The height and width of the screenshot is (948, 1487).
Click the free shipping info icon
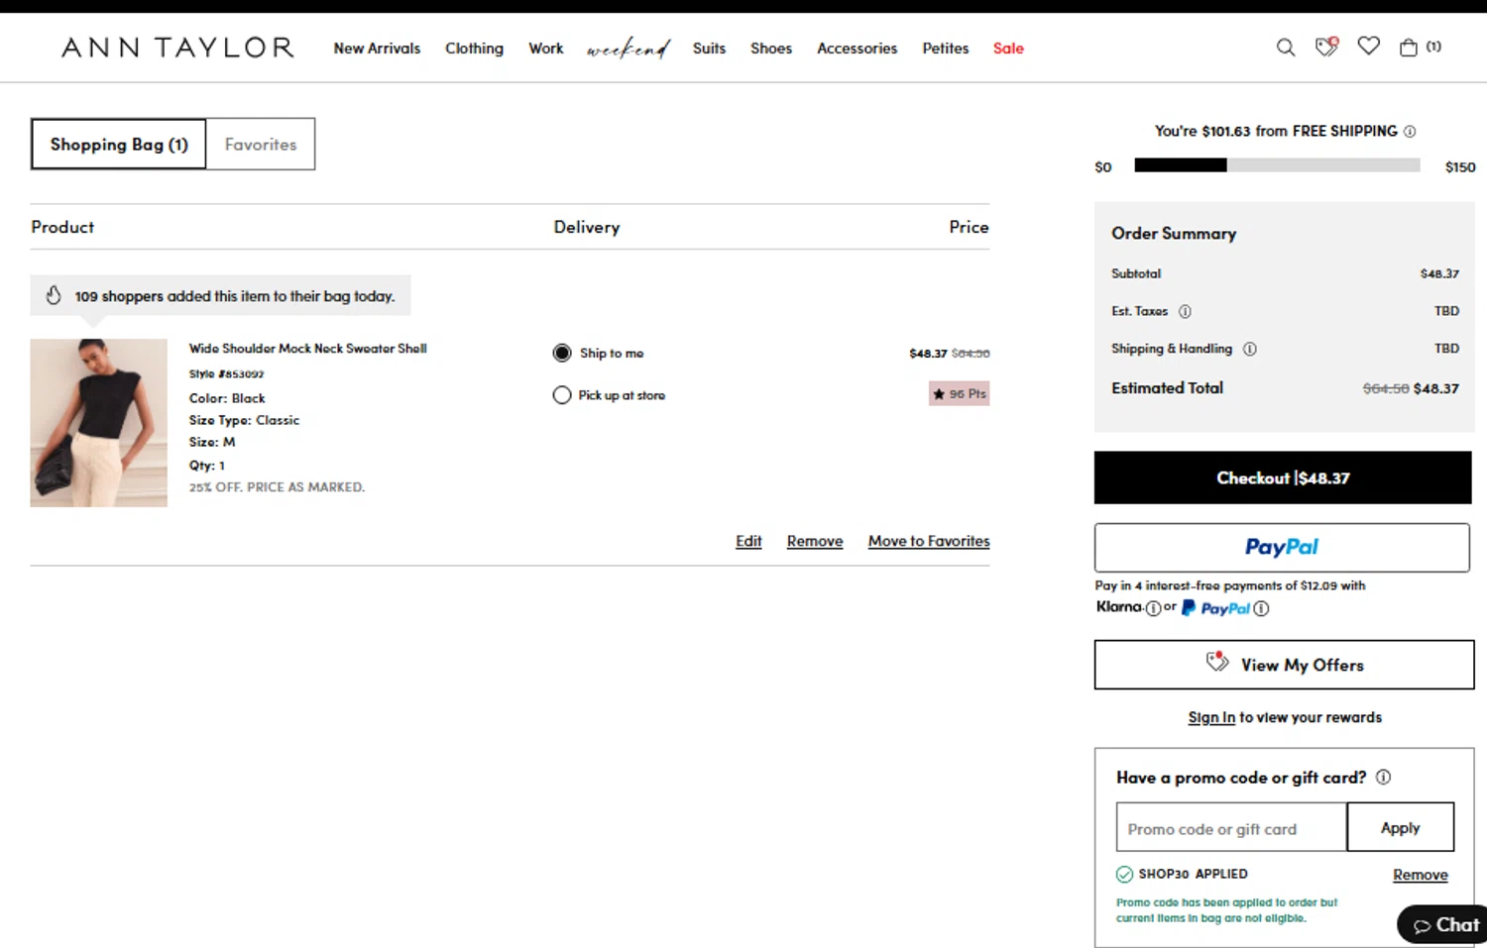click(1410, 132)
